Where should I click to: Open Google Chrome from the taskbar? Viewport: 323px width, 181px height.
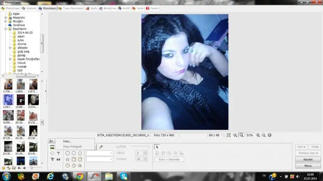79,176
